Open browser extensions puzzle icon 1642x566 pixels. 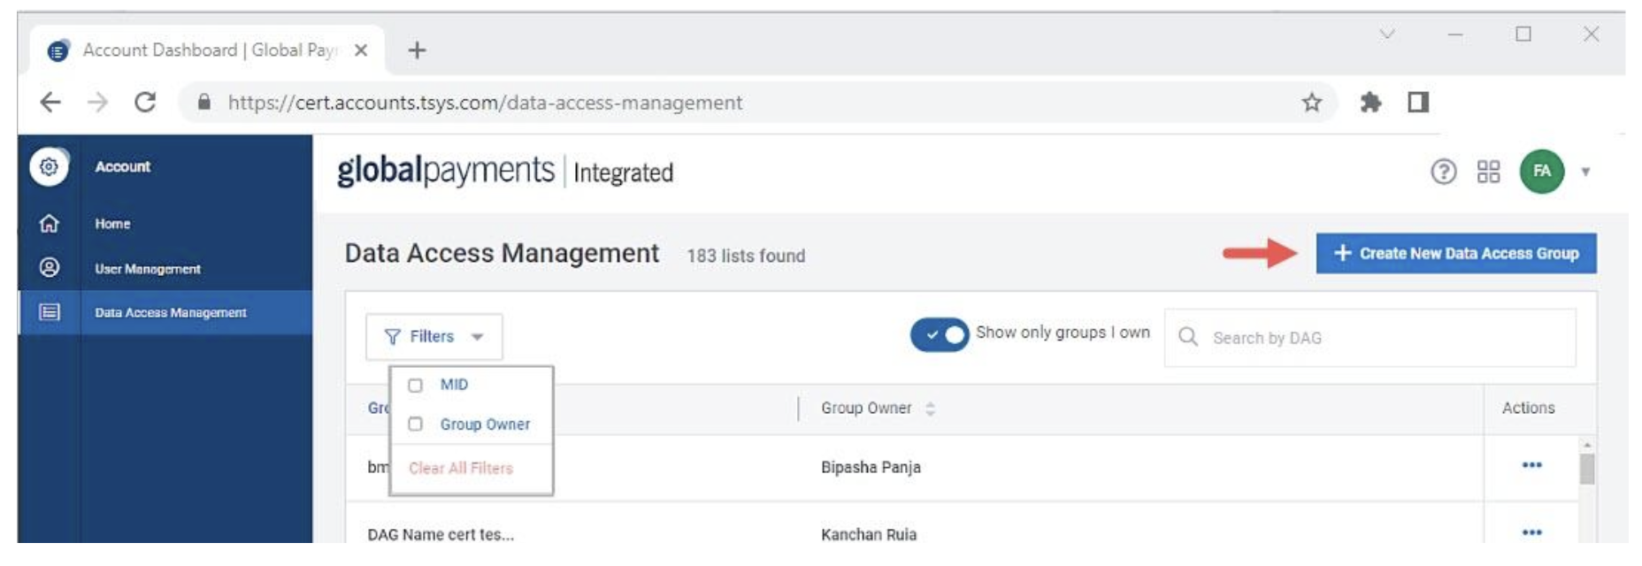1370,103
